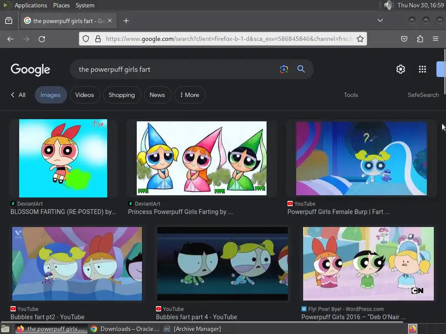The height and width of the screenshot is (334, 446).
Task: Click 'Bubbles fart pt2 - YouTube' title
Action: coord(47,317)
